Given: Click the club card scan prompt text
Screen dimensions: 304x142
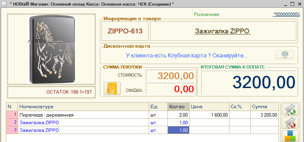Looking at the screenshot, I should tap(187, 56).
